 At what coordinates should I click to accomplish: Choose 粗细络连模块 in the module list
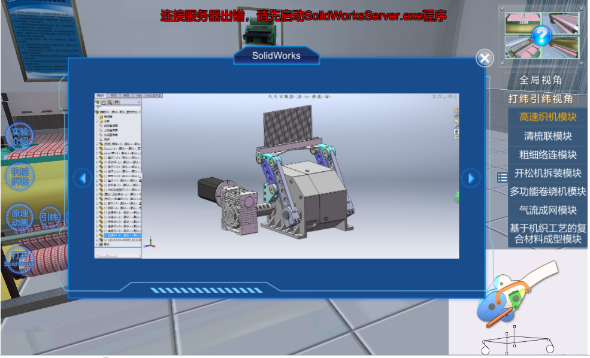pos(547,154)
